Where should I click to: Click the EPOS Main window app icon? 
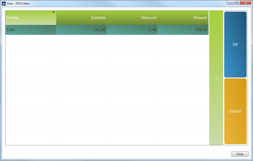4,3
